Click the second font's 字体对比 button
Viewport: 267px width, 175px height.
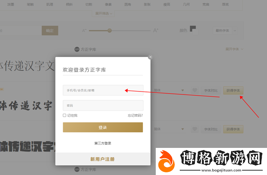(211, 129)
